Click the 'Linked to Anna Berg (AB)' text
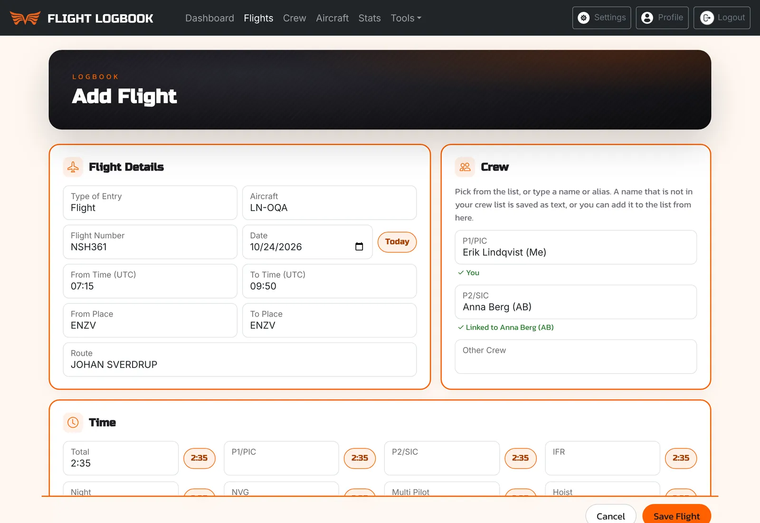This screenshot has height=523, width=760. pos(510,327)
